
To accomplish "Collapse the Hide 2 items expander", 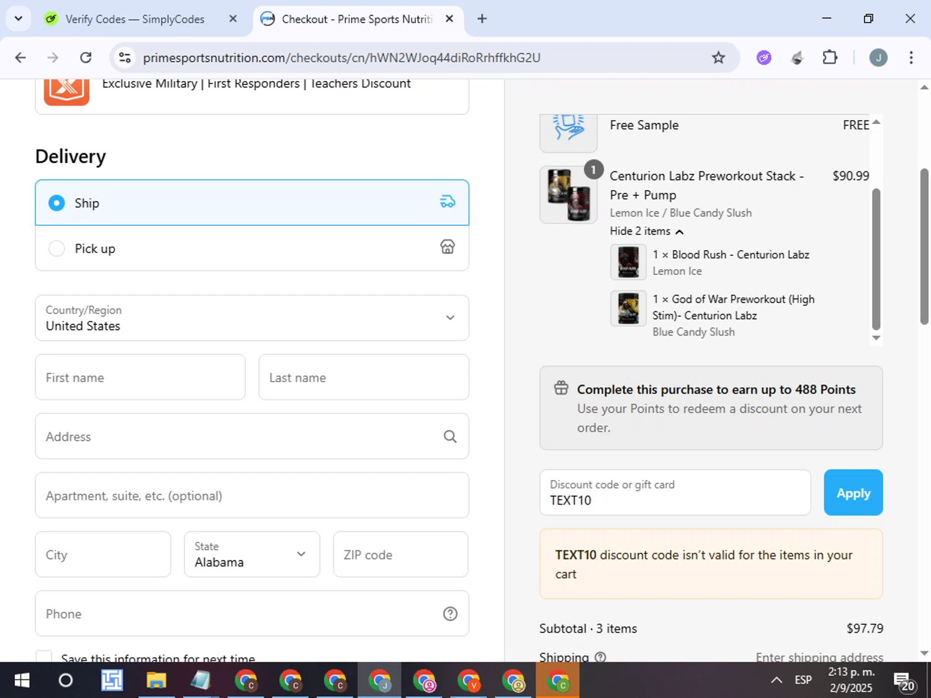I will coord(647,231).
